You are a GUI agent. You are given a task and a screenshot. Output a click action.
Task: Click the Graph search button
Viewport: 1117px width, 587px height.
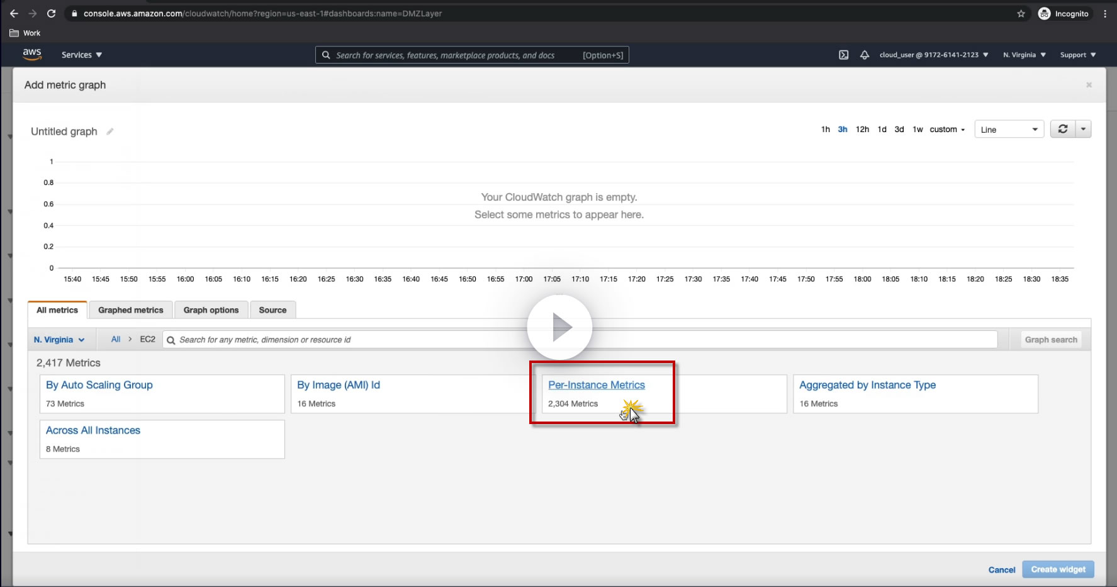[1051, 340]
